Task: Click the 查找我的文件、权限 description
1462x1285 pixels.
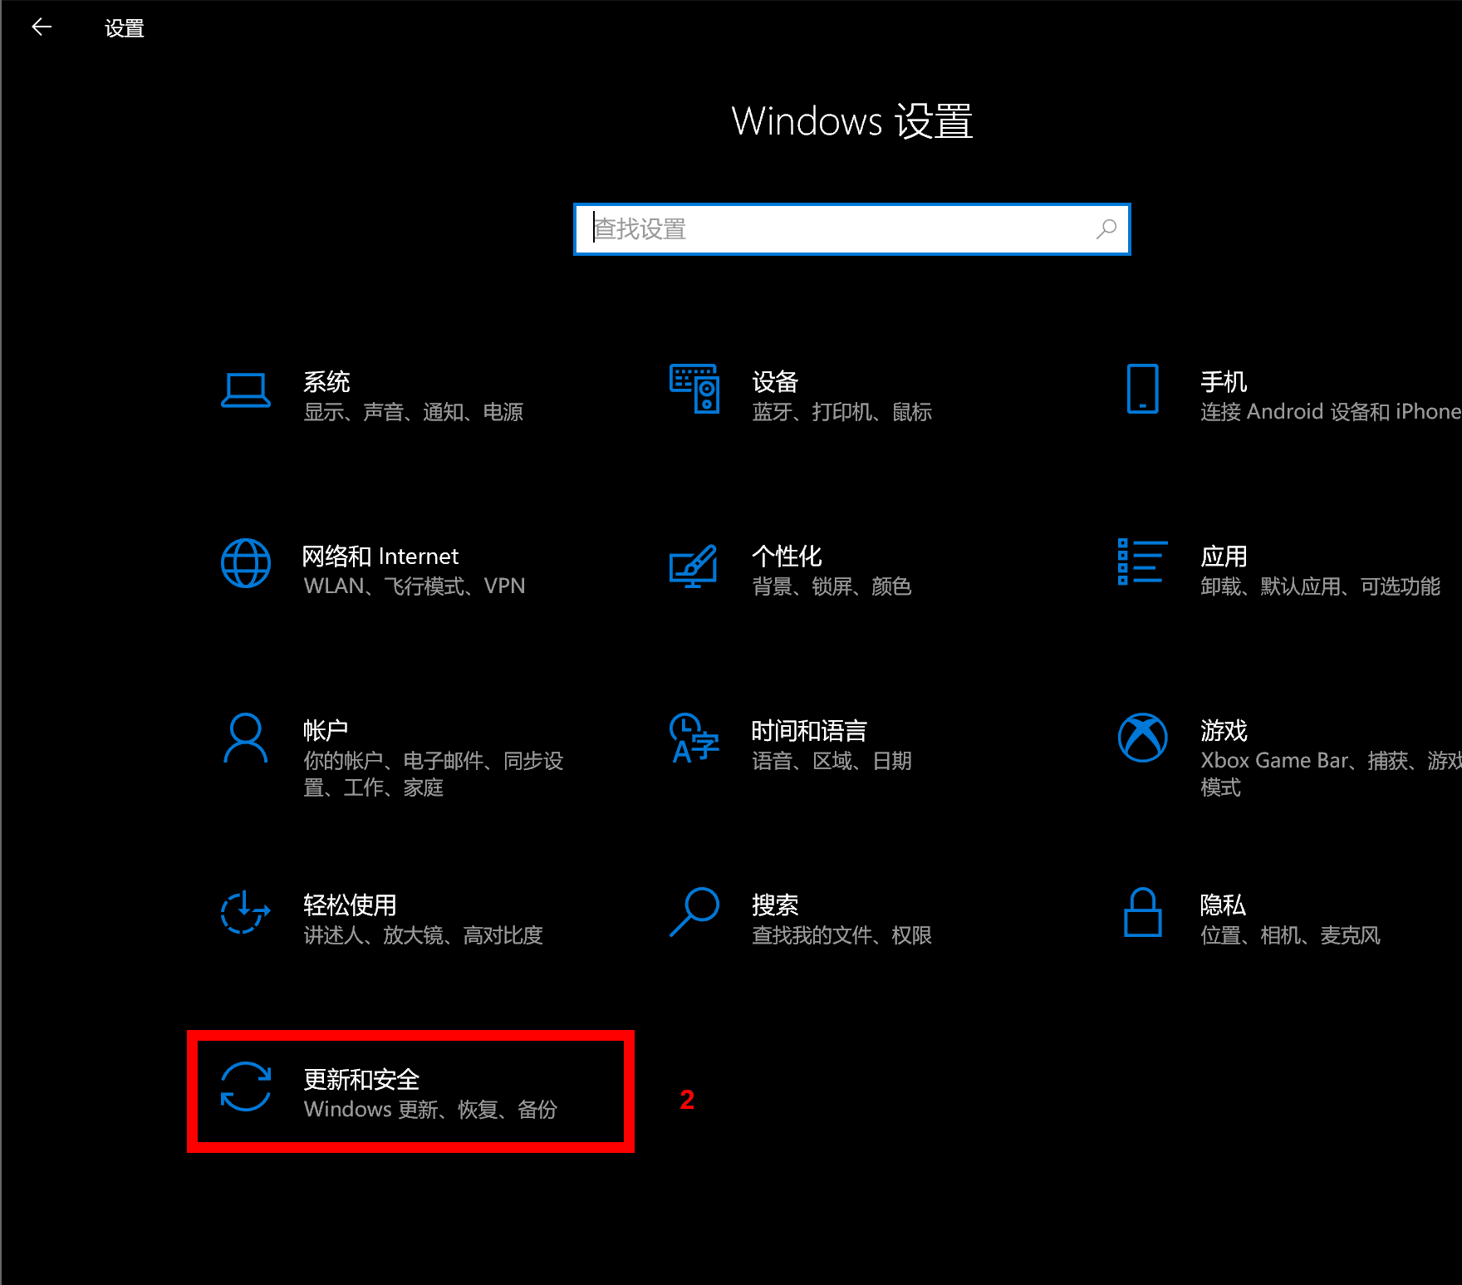Action: pos(842,935)
